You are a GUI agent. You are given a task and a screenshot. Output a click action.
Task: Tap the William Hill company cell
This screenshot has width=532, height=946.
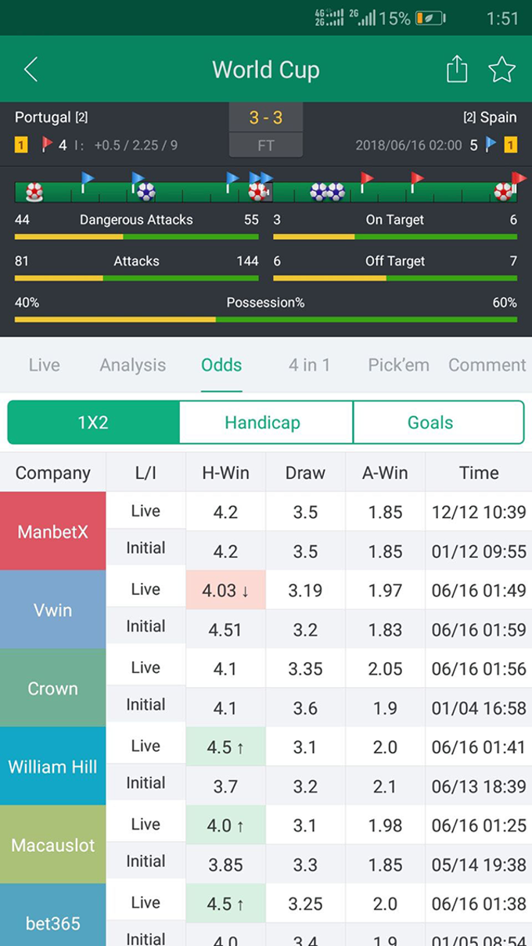53,766
